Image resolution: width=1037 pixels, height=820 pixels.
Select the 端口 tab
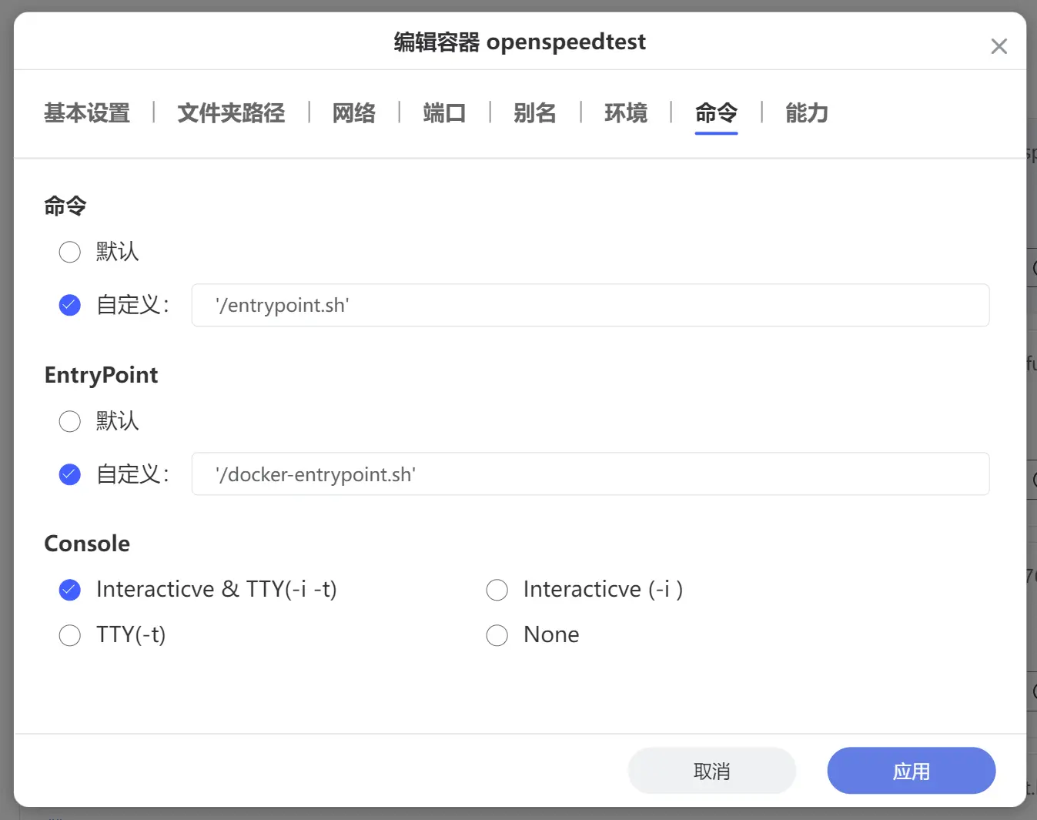coord(444,113)
